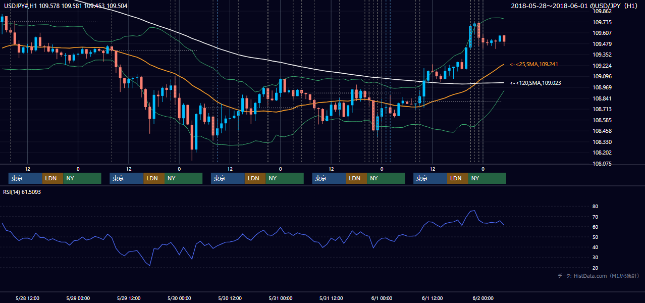The image size is (645, 303).
Task: Select the 109.862 price axis label
Action: (x=602, y=11)
